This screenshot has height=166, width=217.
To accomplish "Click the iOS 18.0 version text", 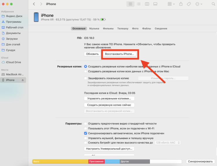I will pos(89,38).
